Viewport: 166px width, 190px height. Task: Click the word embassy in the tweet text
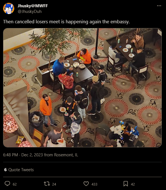(120, 22)
